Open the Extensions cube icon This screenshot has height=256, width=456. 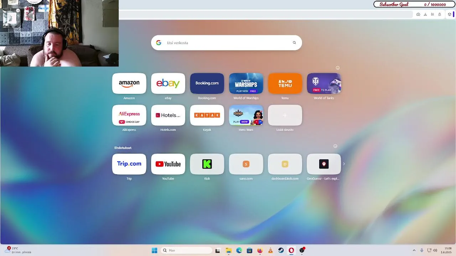point(450,14)
